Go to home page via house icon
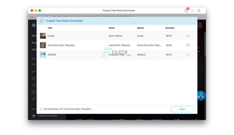 (32, 17)
